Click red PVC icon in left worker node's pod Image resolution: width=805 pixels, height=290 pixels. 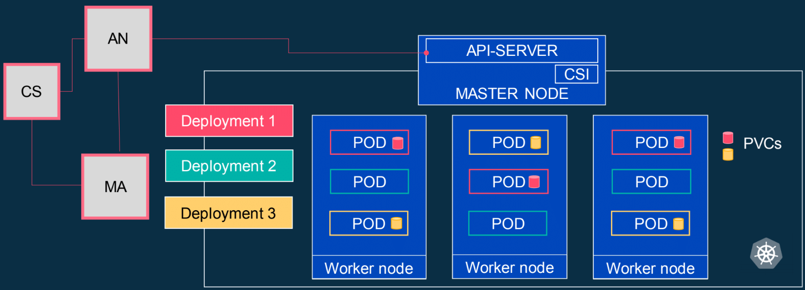point(398,143)
